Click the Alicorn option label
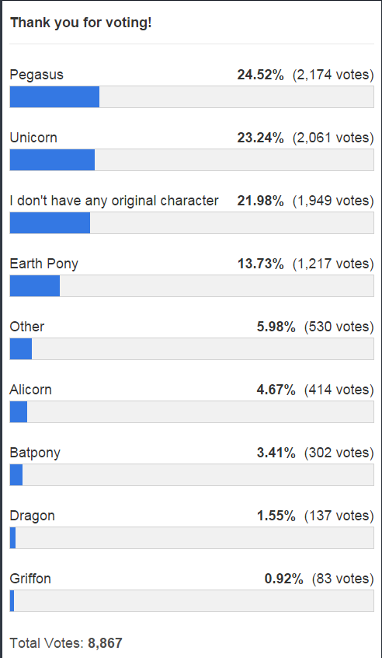The image size is (382, 658). (x=31, y=390)
